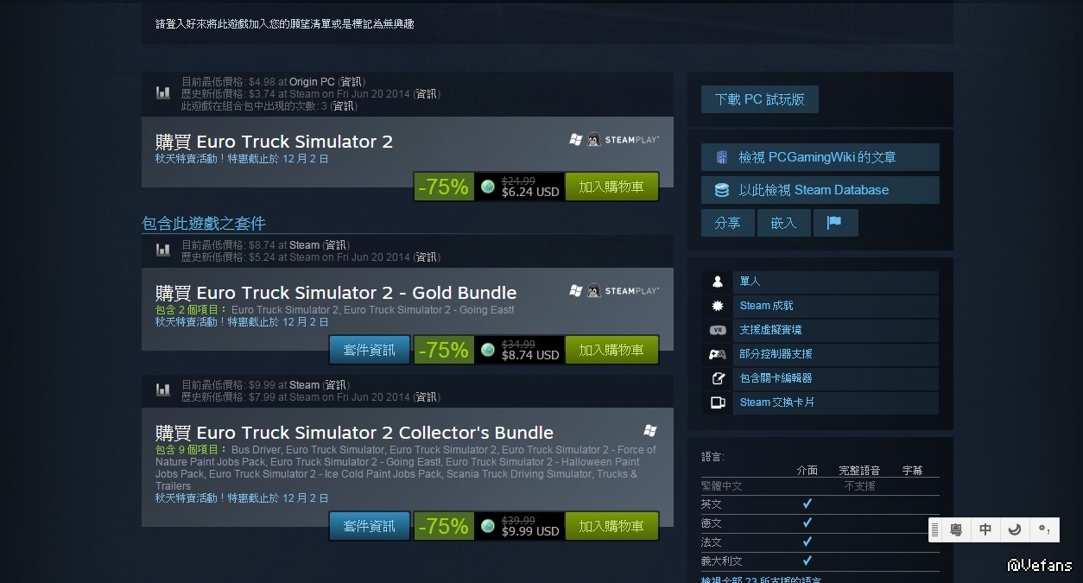Toggle the 粵 Cantonese input button

click(956, 529)
